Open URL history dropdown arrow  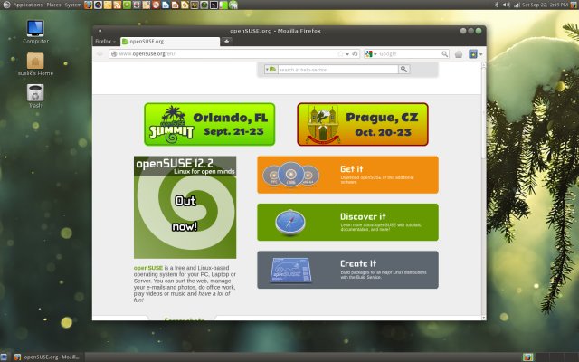coord(347,54)
